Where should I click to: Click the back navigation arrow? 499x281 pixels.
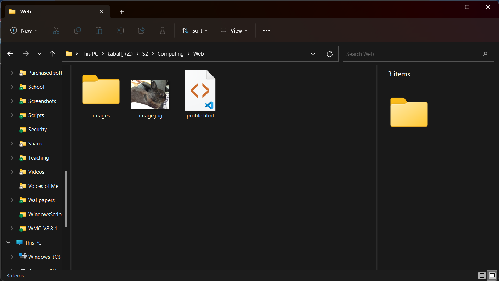click(10, 53)
